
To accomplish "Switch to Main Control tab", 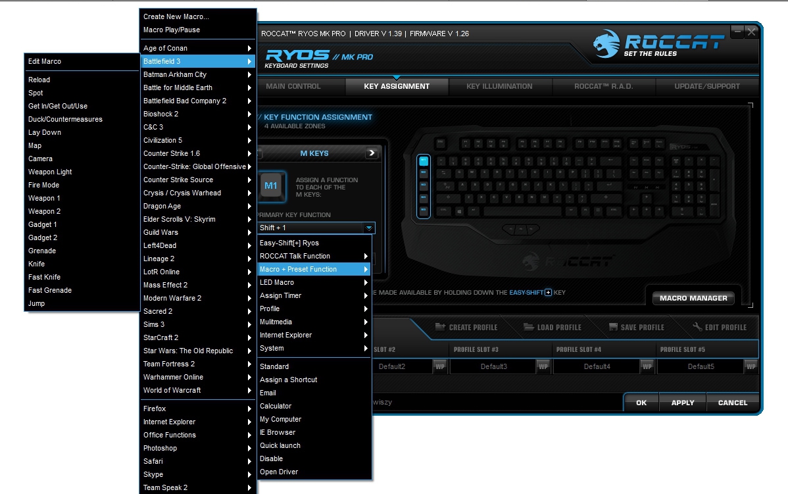I will 293,86.
